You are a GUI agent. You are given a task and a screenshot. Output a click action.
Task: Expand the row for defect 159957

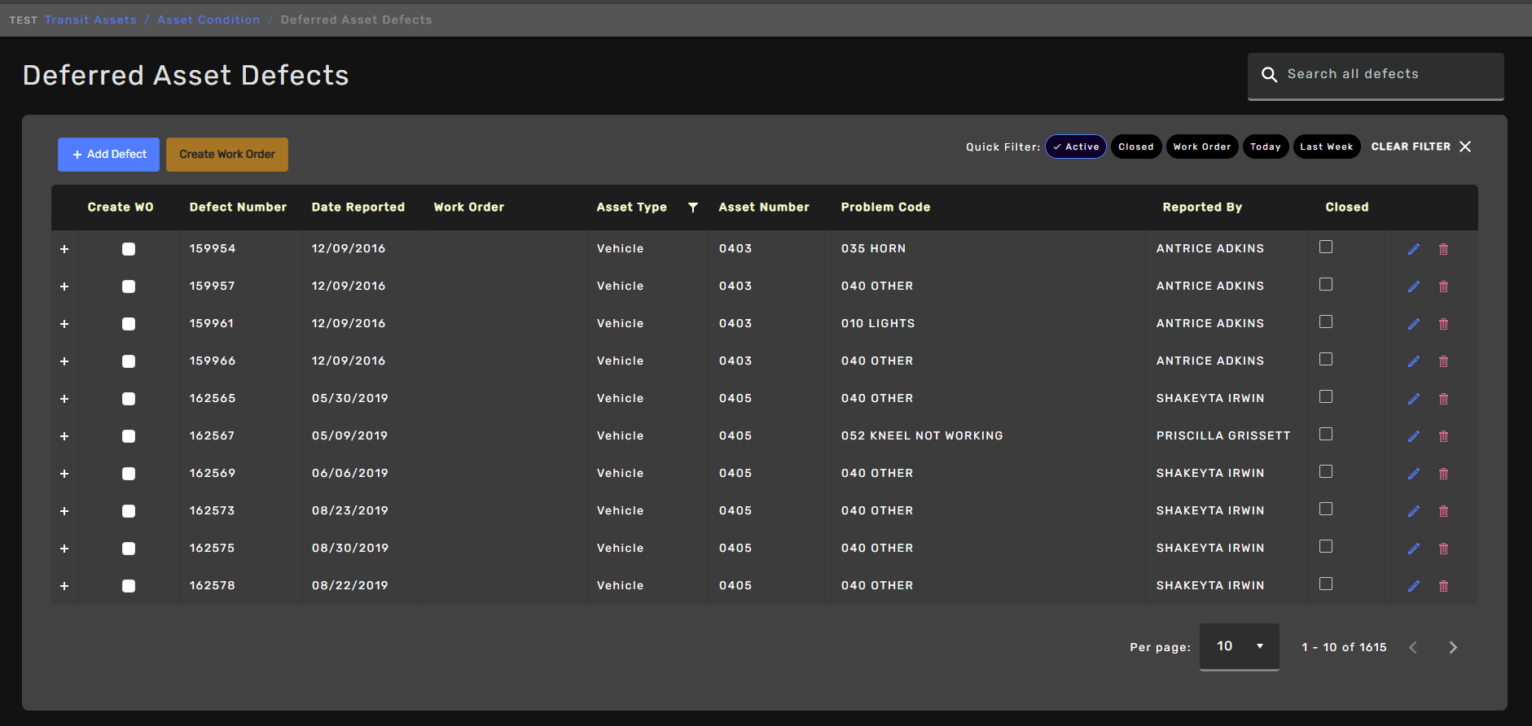[x=64, y=286]
